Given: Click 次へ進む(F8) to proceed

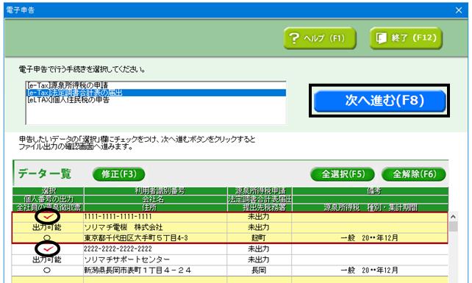Looking at the screenshot, I should (x=379, y=101).
